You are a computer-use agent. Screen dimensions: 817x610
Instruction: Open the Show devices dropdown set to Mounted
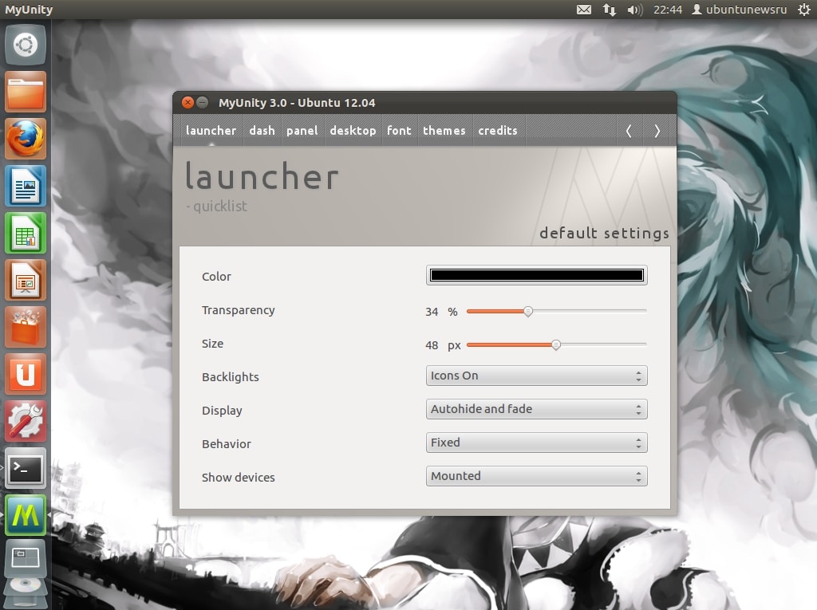click(x=537, y=476)
